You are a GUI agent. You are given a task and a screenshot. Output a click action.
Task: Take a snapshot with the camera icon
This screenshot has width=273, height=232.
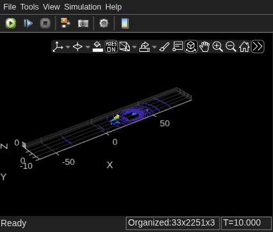point(83,23)
